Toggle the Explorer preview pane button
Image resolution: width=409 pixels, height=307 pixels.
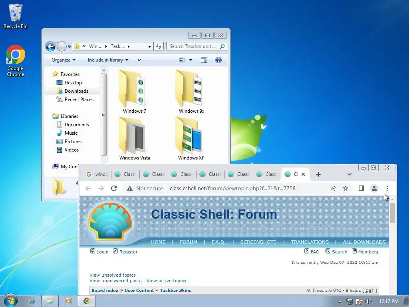[204, 60]
